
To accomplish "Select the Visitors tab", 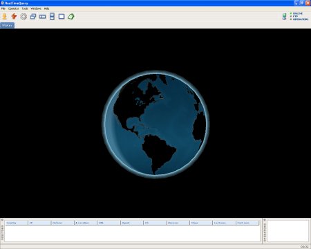I will click(x=7, y=26).
